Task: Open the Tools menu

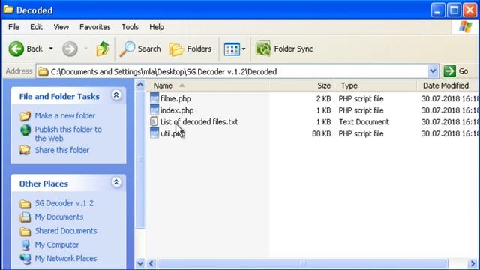Action: click(130, 27)
